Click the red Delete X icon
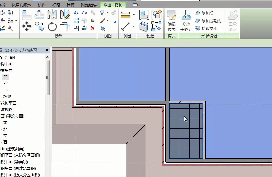Image resolution: width=272 pixels, height=177 pixels. point(93,28)
